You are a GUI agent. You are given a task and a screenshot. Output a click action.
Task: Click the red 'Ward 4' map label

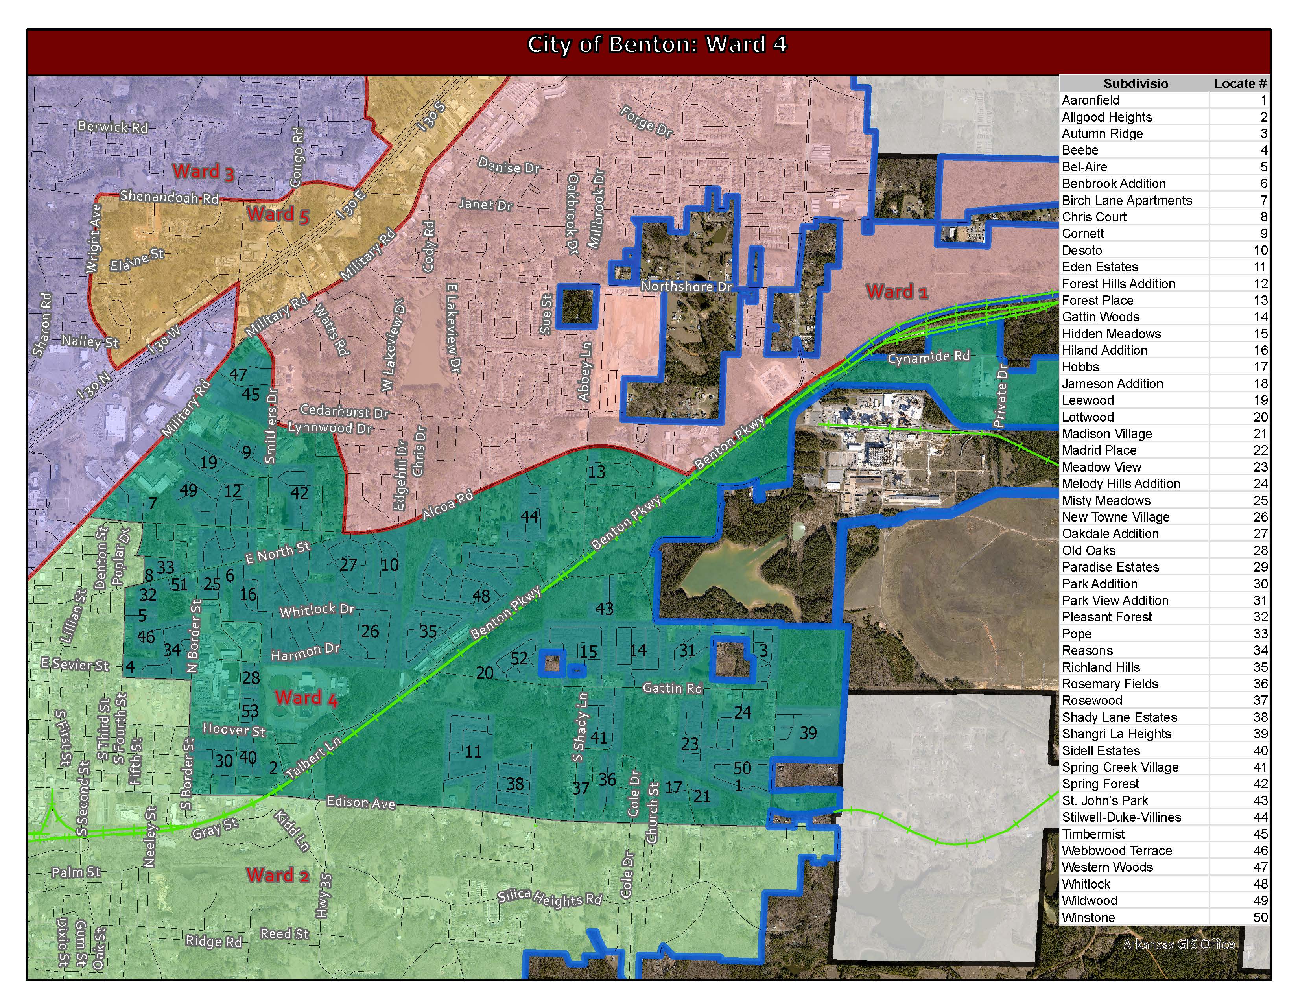point(306,698)
